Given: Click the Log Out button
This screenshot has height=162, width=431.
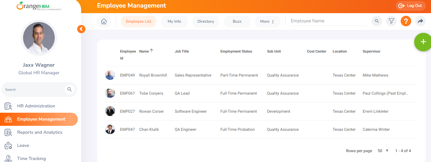Looking at the screenshot, I should tap(411, 6).
